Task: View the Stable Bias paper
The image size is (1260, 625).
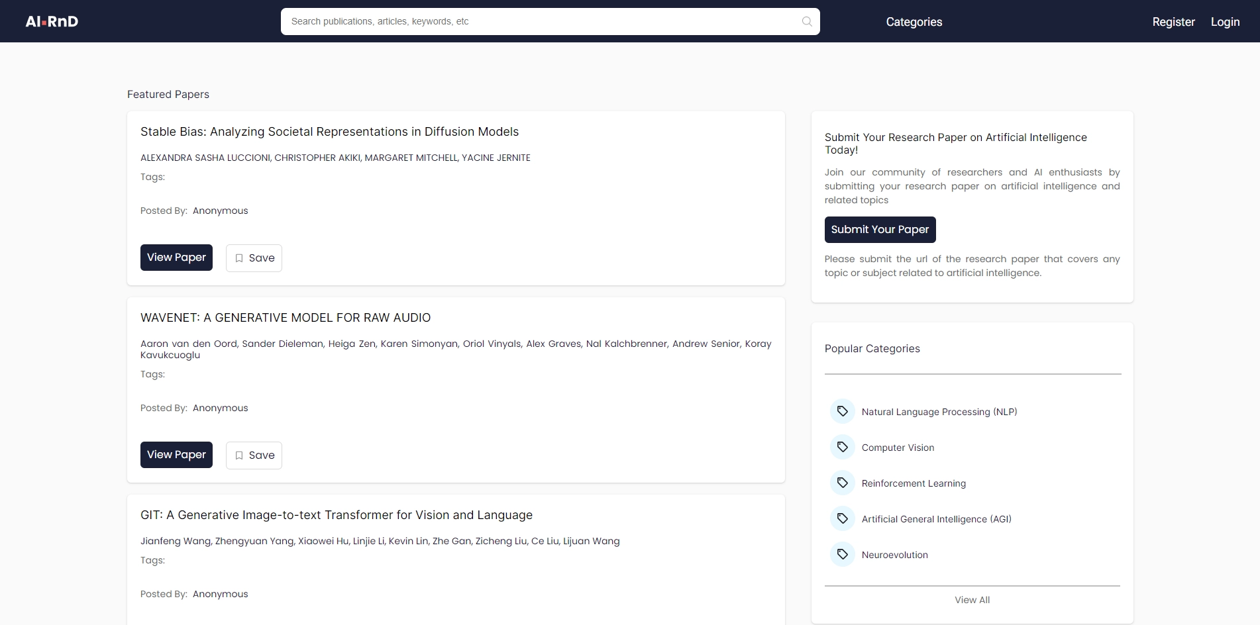Action: pos(176,258)
